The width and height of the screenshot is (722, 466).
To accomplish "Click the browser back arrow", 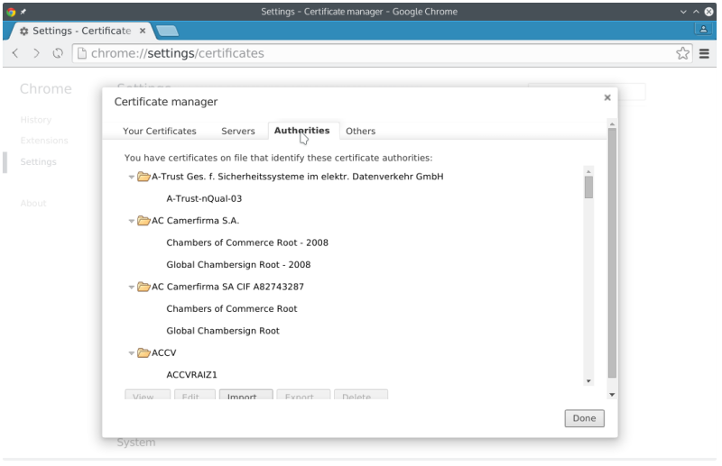I will (x=15, y=53).
